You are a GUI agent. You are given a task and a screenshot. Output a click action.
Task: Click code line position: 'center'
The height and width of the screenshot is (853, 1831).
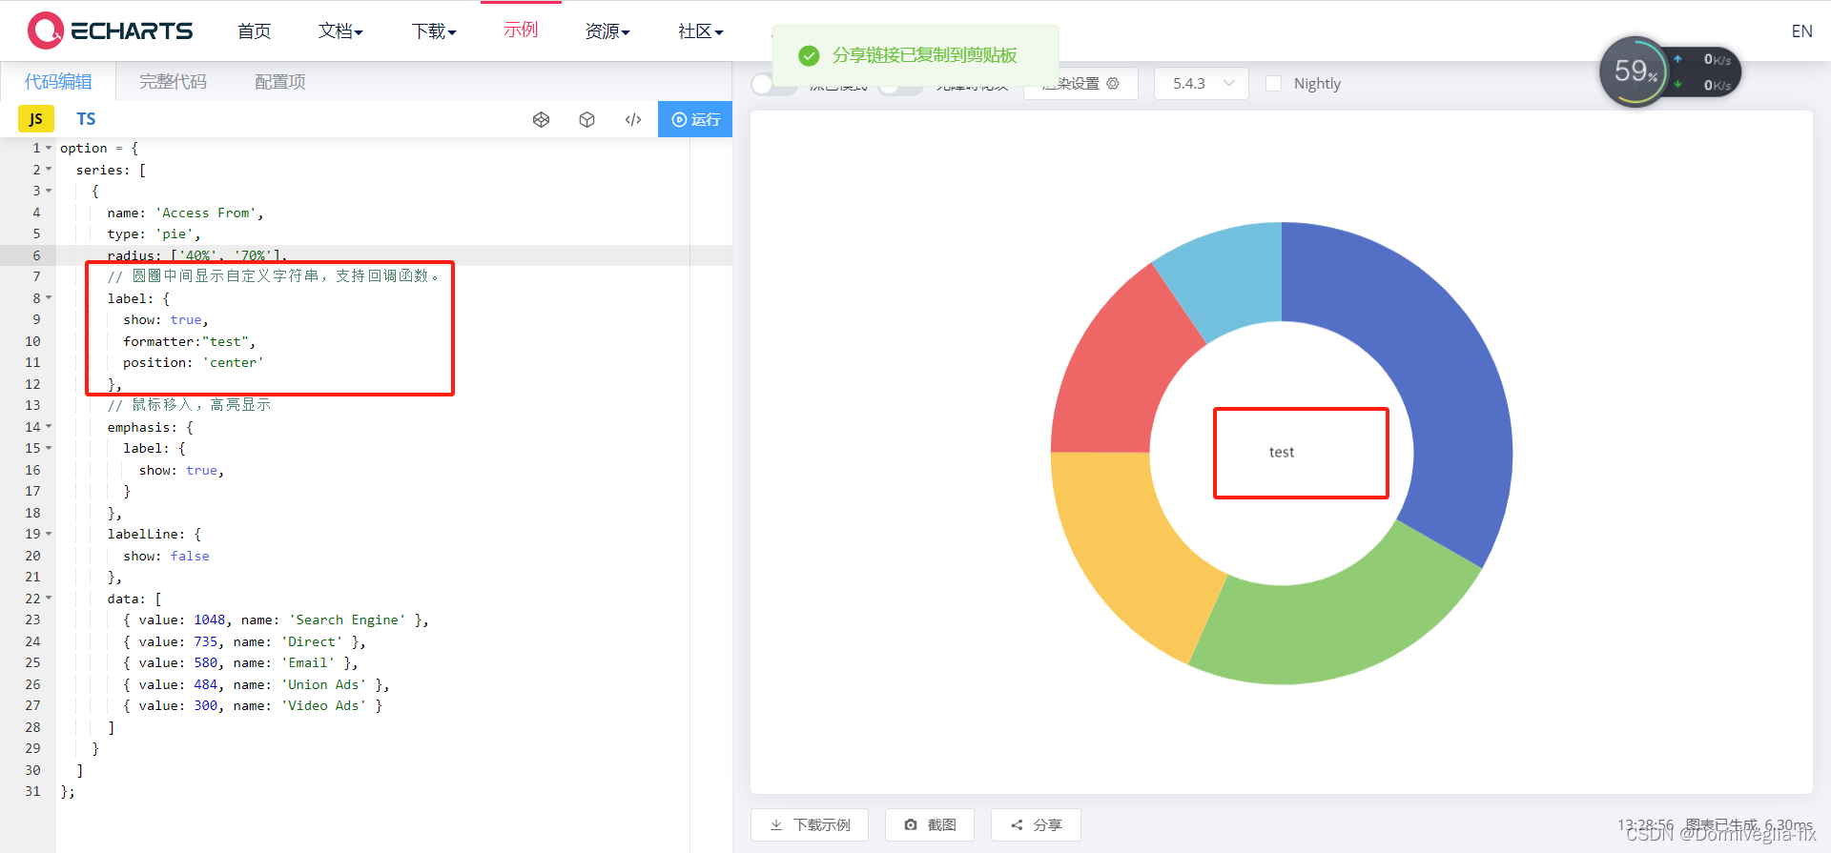(x=193, y=362)
